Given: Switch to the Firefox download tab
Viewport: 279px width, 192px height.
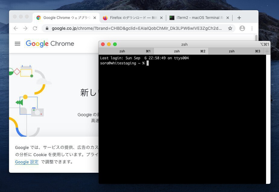Looking at the screenshot, I should click(133, 18).
